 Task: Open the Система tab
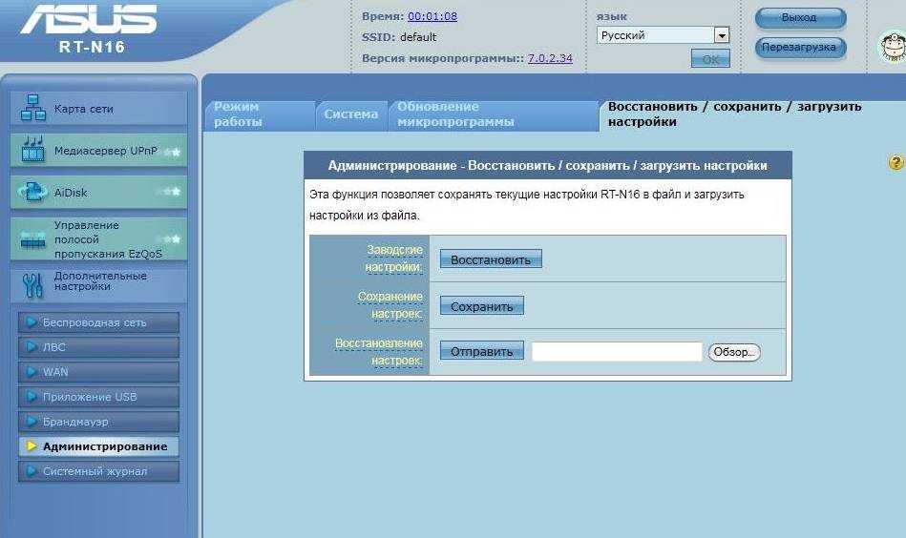click(x=350, y=114)
